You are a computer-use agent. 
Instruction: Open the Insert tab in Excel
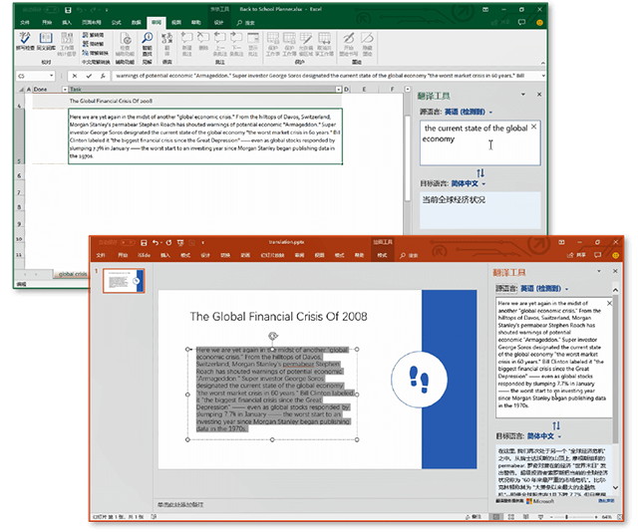pos(67,22)
